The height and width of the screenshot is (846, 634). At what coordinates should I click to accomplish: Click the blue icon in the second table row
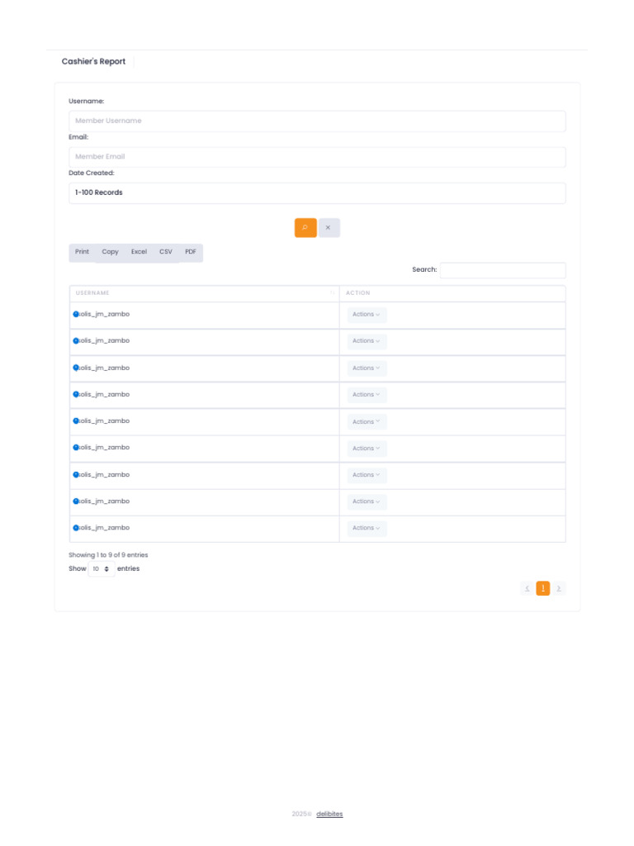(x=76, y=341)
